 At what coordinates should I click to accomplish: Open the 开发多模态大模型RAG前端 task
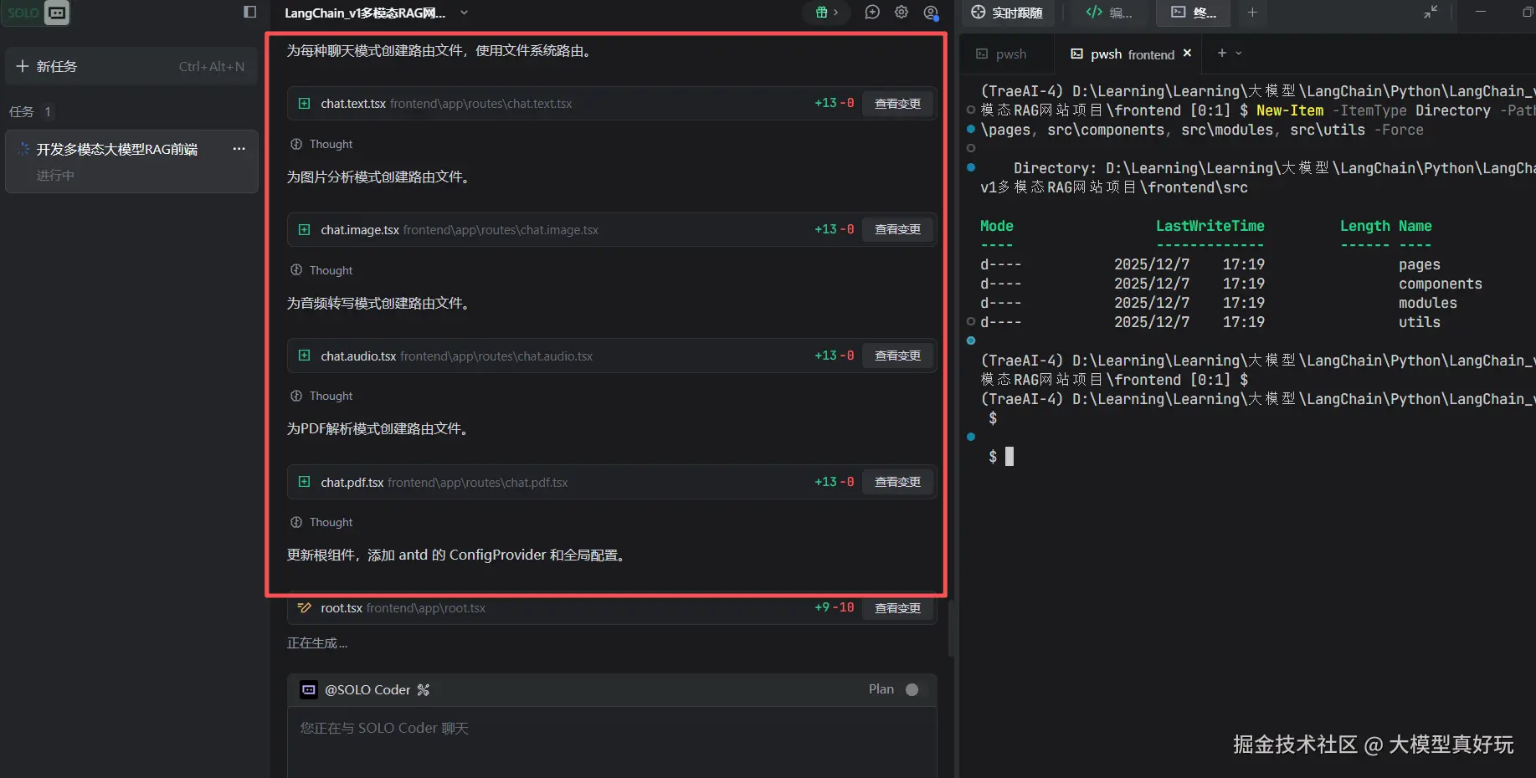click(131, 161)
